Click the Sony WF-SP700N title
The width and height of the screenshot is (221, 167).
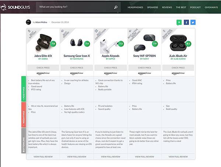pos(144,56)
